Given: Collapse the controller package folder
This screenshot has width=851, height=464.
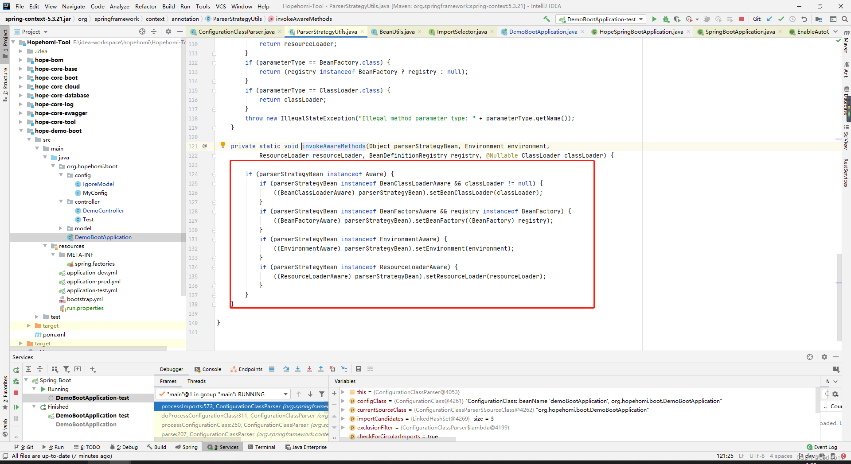Looking at the screenshot, I should (x=61, y=201).
